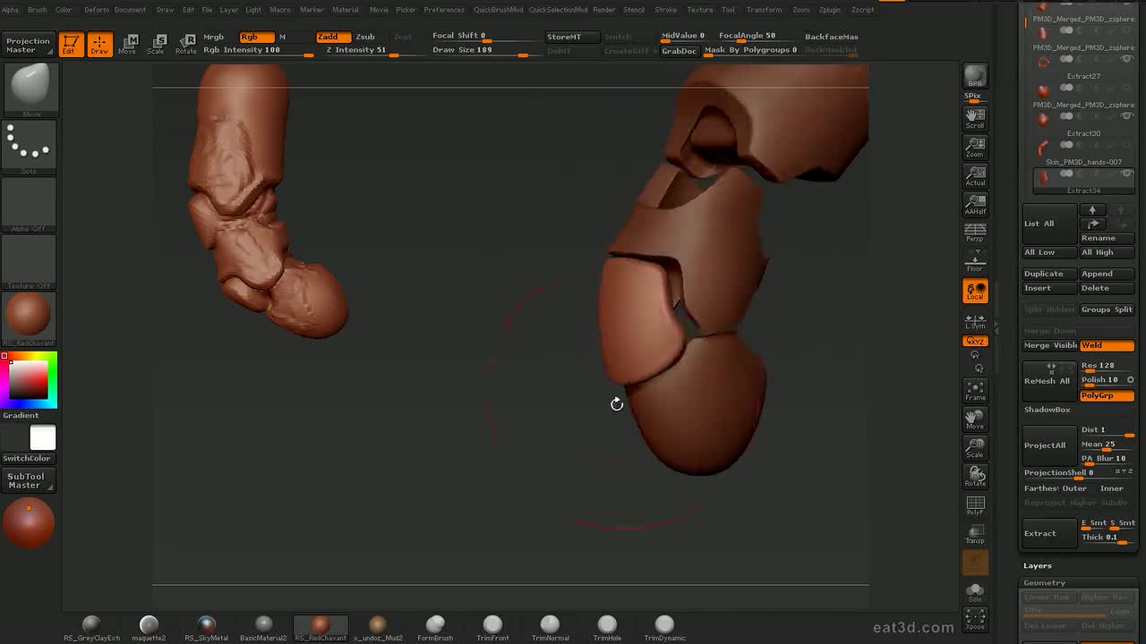Click the SwitchColor button
Image resolution: width=1146 pixels, height=644 pixels.
28,458
